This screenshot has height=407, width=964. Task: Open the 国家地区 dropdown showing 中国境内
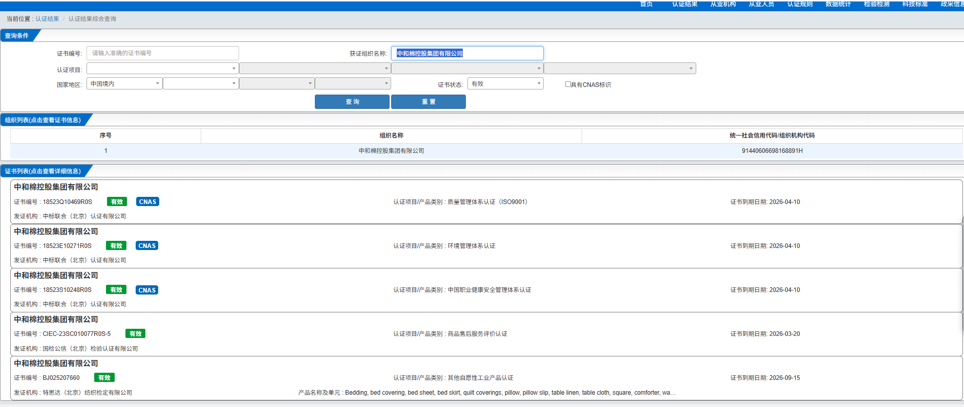tap(124, 83)
